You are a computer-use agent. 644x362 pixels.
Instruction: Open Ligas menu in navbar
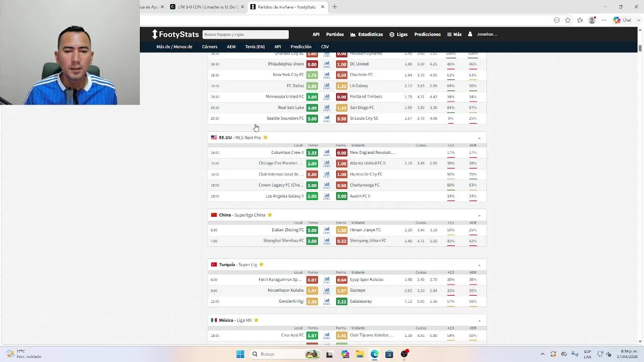(398, 34)
